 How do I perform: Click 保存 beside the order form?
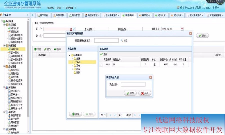pyautogui.click(x=202, y=35)
